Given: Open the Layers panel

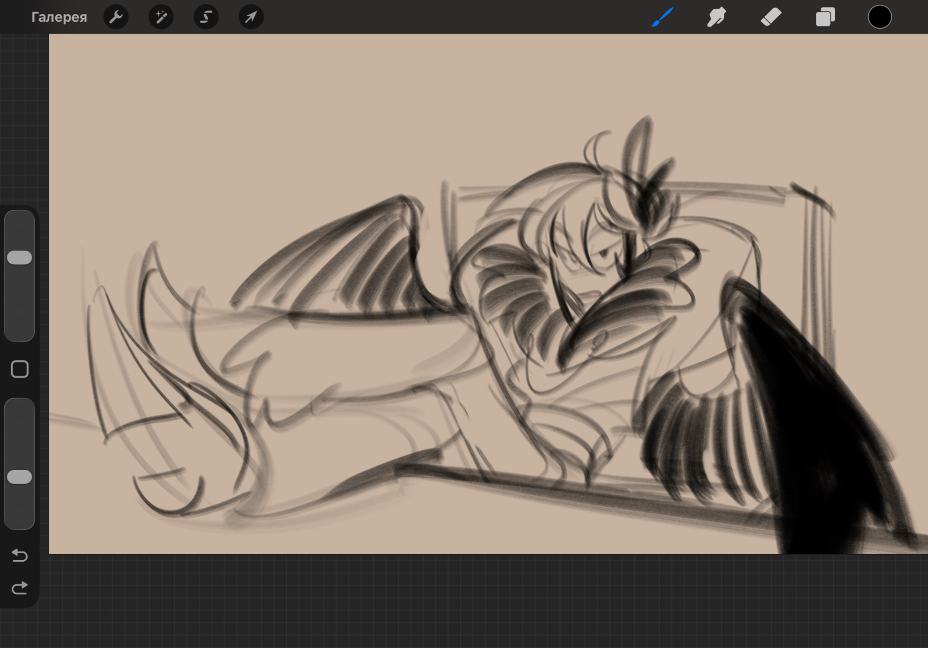Looking at the screenshot, I should tap(825, 17).
